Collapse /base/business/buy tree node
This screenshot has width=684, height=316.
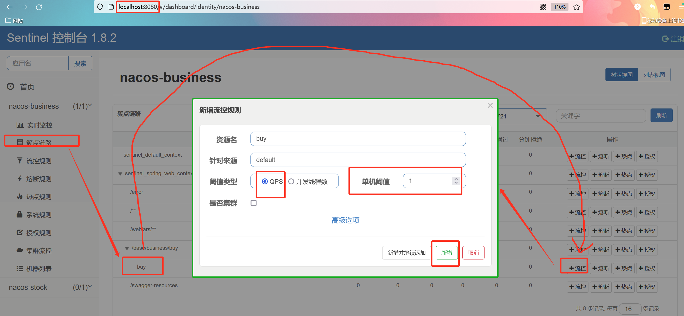[x=127, y=248]
